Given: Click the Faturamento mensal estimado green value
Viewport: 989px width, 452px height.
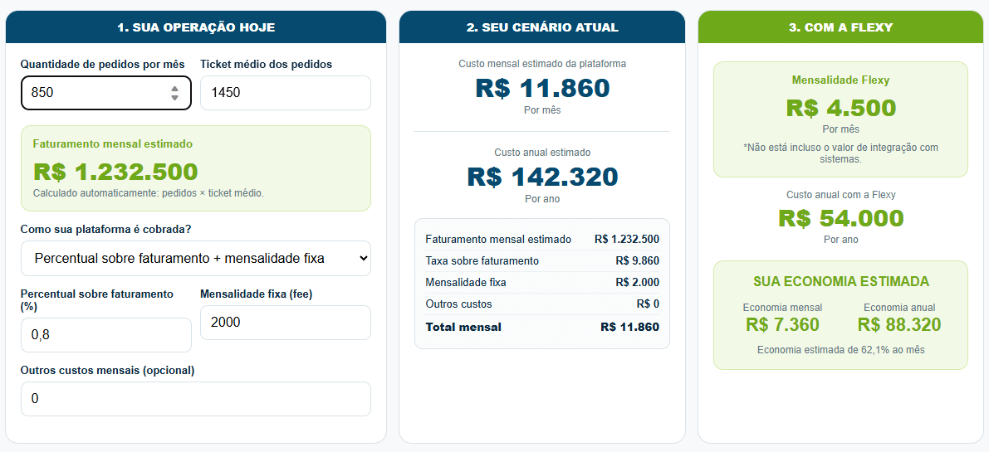Looking at the screenshot, I should click(x=115, y=171).
